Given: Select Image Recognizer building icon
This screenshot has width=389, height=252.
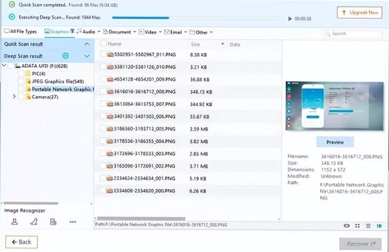Looking at the screenshot, I should pyautogui.click(x=53, y=222).
